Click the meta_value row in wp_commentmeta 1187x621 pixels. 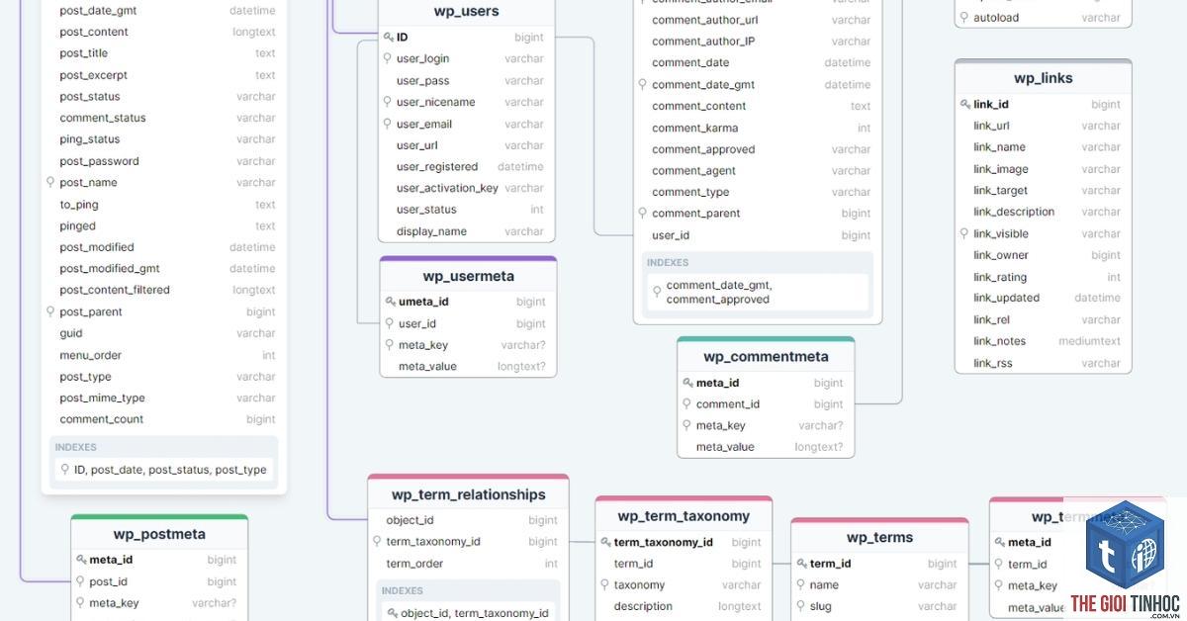click(x=766, y=447)
